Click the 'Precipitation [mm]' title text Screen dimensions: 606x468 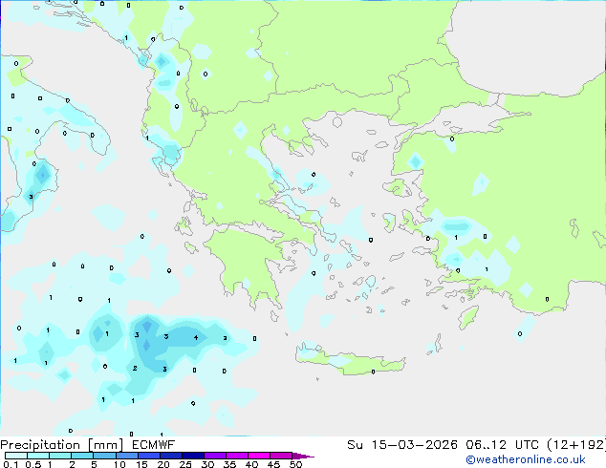(62, 445)
